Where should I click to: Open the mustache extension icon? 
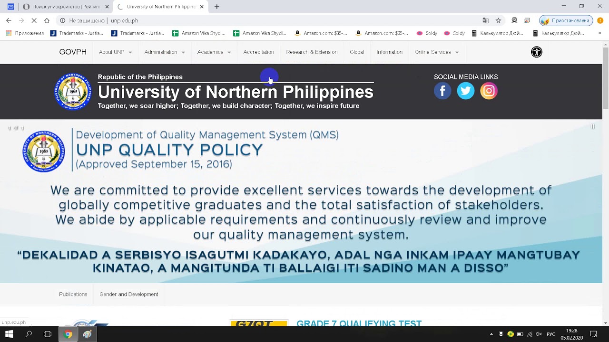pos(514,20)
